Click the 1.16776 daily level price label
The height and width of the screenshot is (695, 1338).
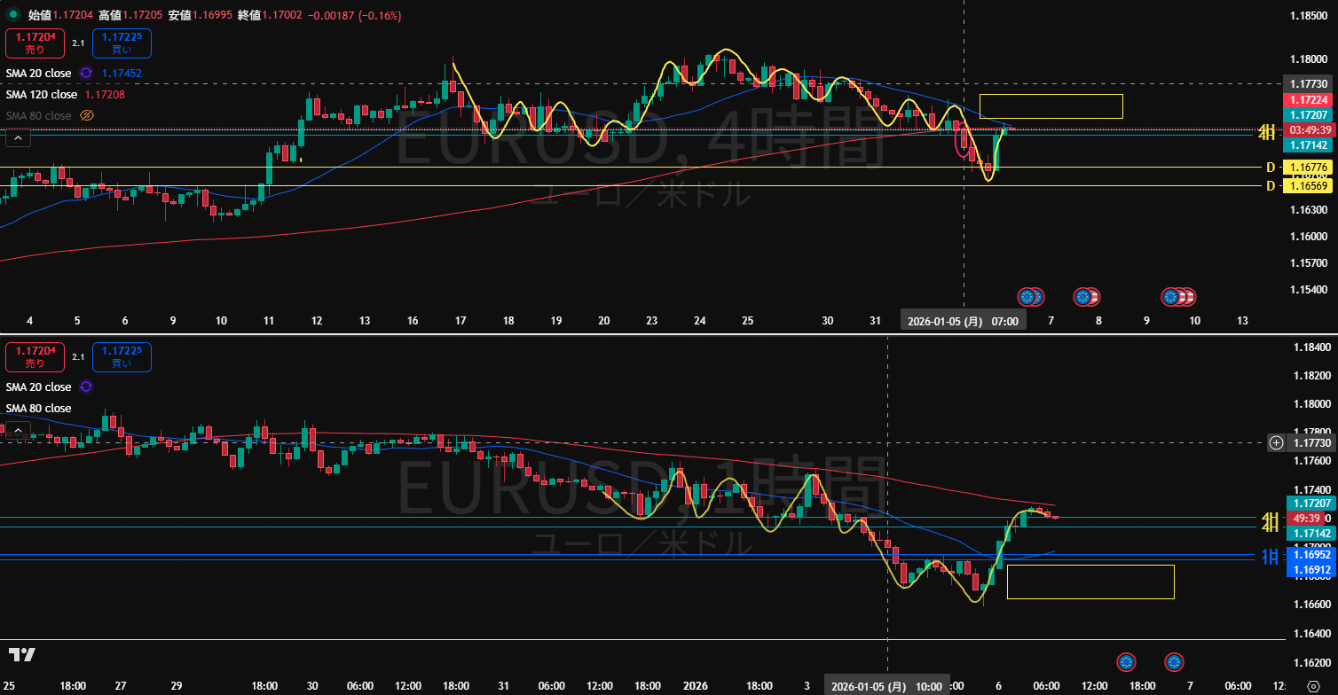point(1309,168)
